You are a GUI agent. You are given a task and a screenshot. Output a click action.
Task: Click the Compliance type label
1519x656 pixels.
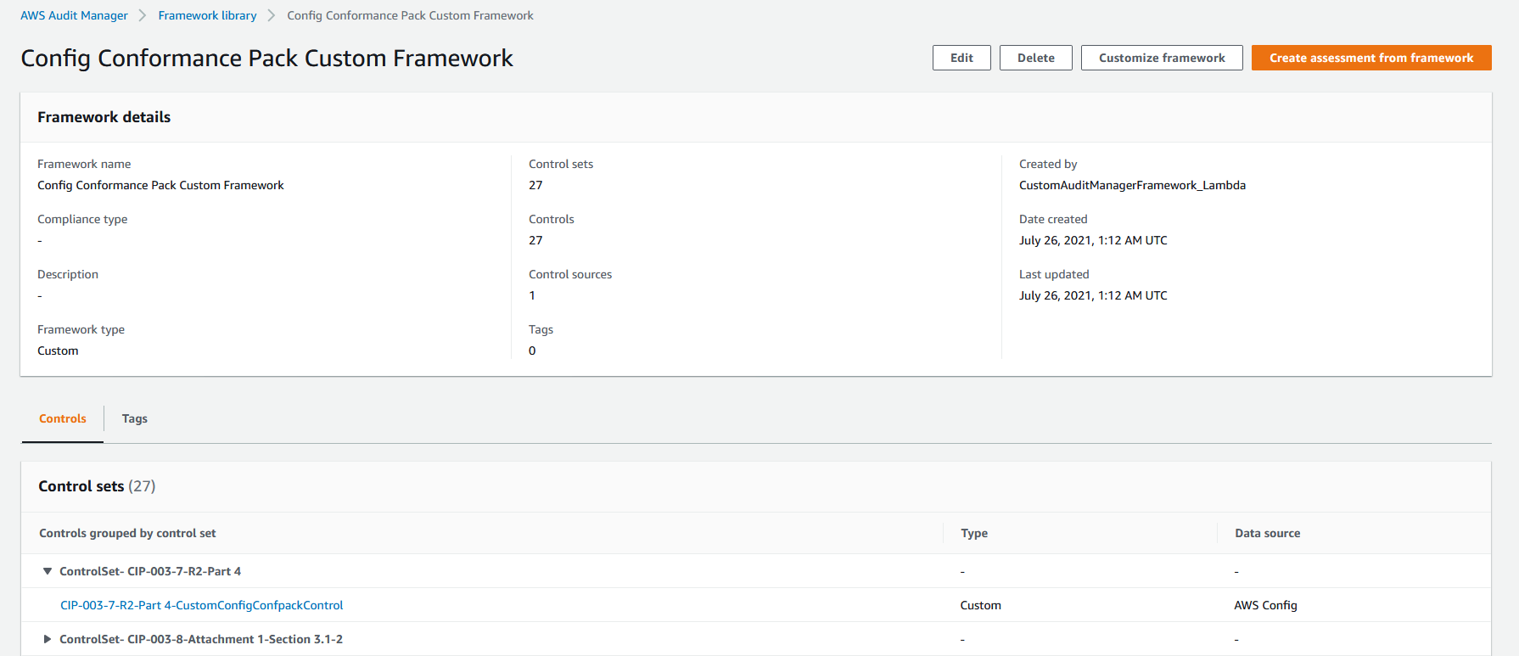click(x=82, y=219)
